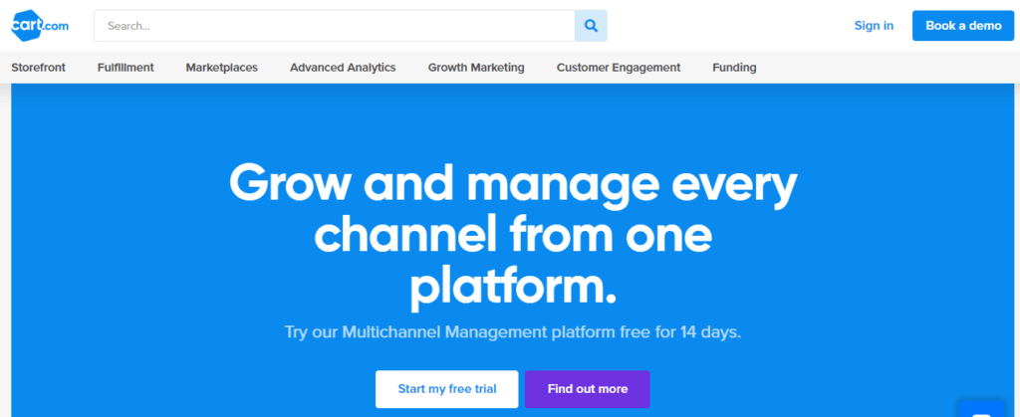Viewport: 1020px width, 417px height.
Task: Open the Funding menu
Action: (734, 68)
